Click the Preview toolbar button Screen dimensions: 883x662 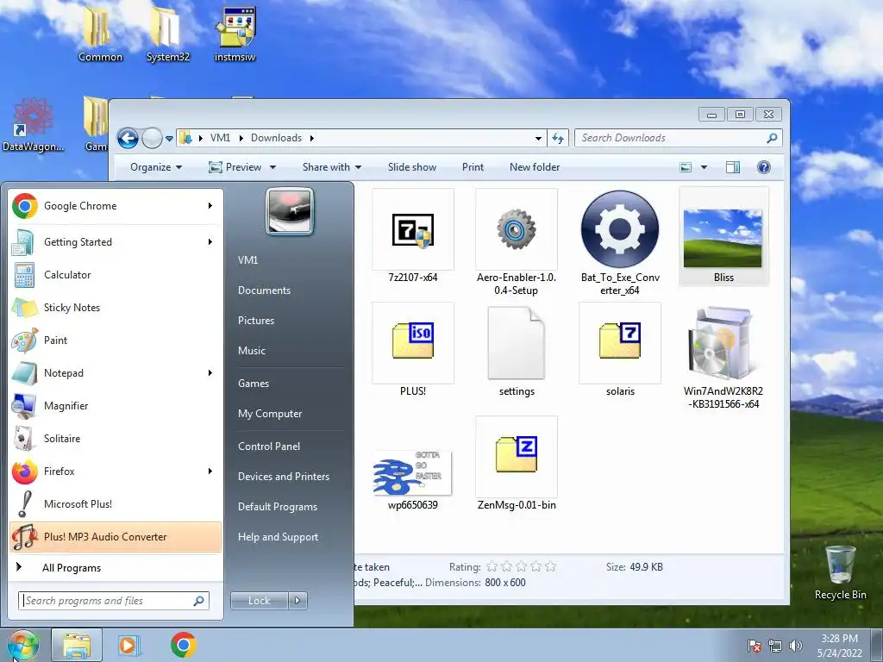coord(235,167)
